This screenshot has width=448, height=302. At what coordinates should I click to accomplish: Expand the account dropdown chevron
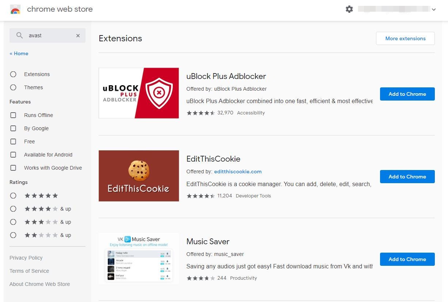[434, 9]
